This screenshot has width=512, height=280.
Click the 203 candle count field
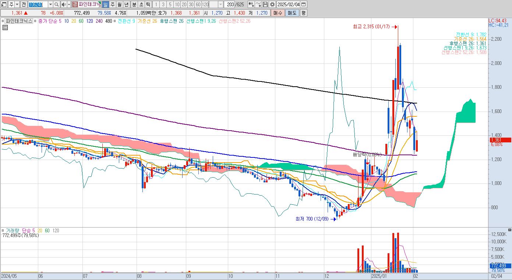click(230, 4)
